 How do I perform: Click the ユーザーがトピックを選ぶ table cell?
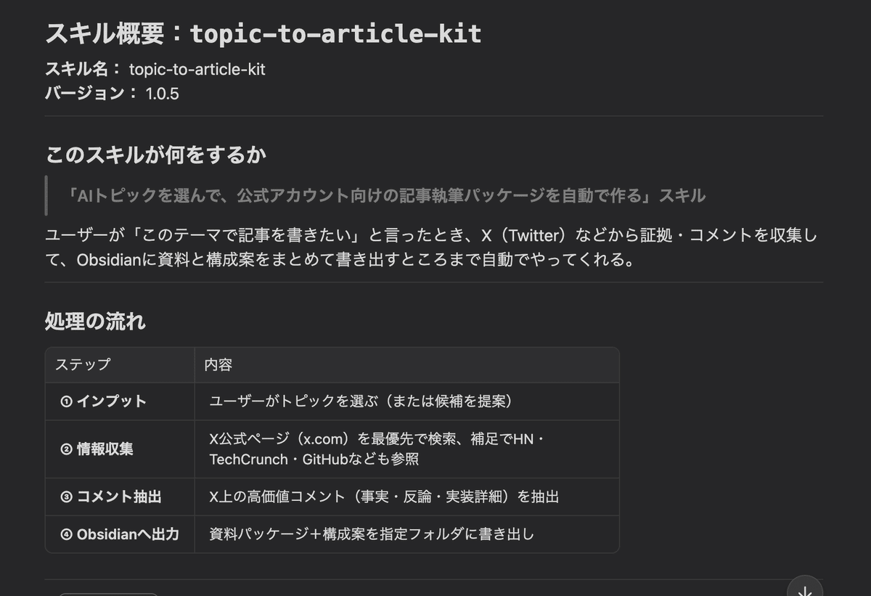point(361,401)
